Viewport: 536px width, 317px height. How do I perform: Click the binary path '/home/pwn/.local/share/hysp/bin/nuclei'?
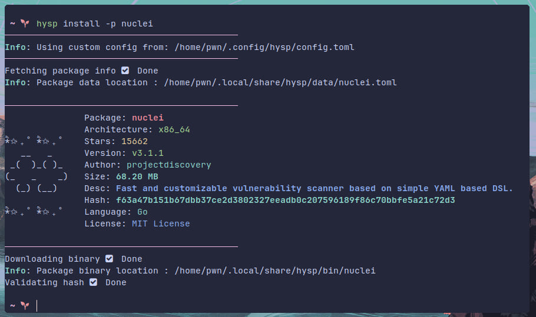click(x=275, y=271)
